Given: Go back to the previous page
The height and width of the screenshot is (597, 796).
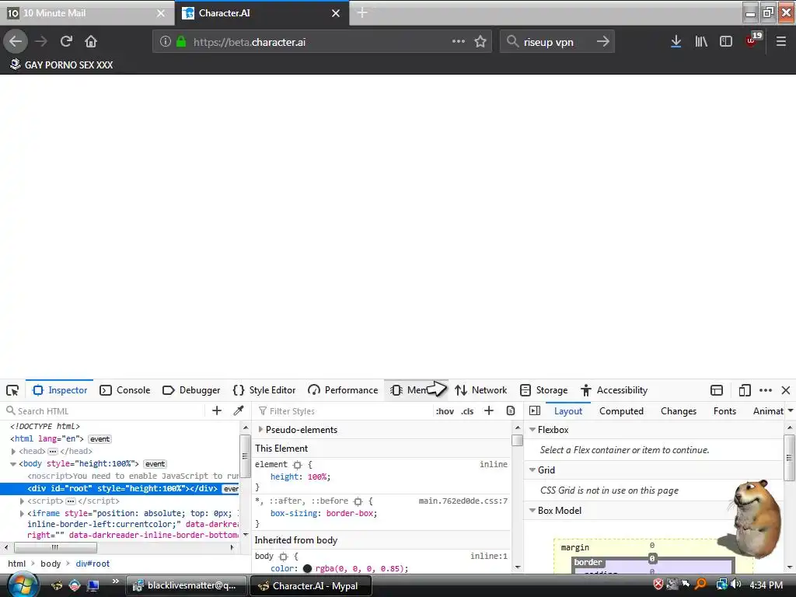Looking at the screenshot, I should 16,42.
